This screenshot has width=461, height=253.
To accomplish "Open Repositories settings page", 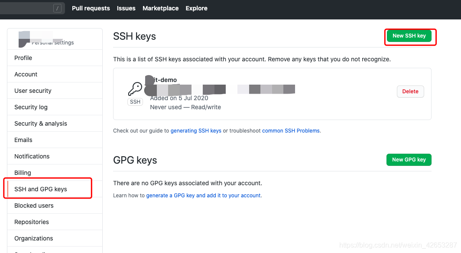I will click(x=55, y=221).
